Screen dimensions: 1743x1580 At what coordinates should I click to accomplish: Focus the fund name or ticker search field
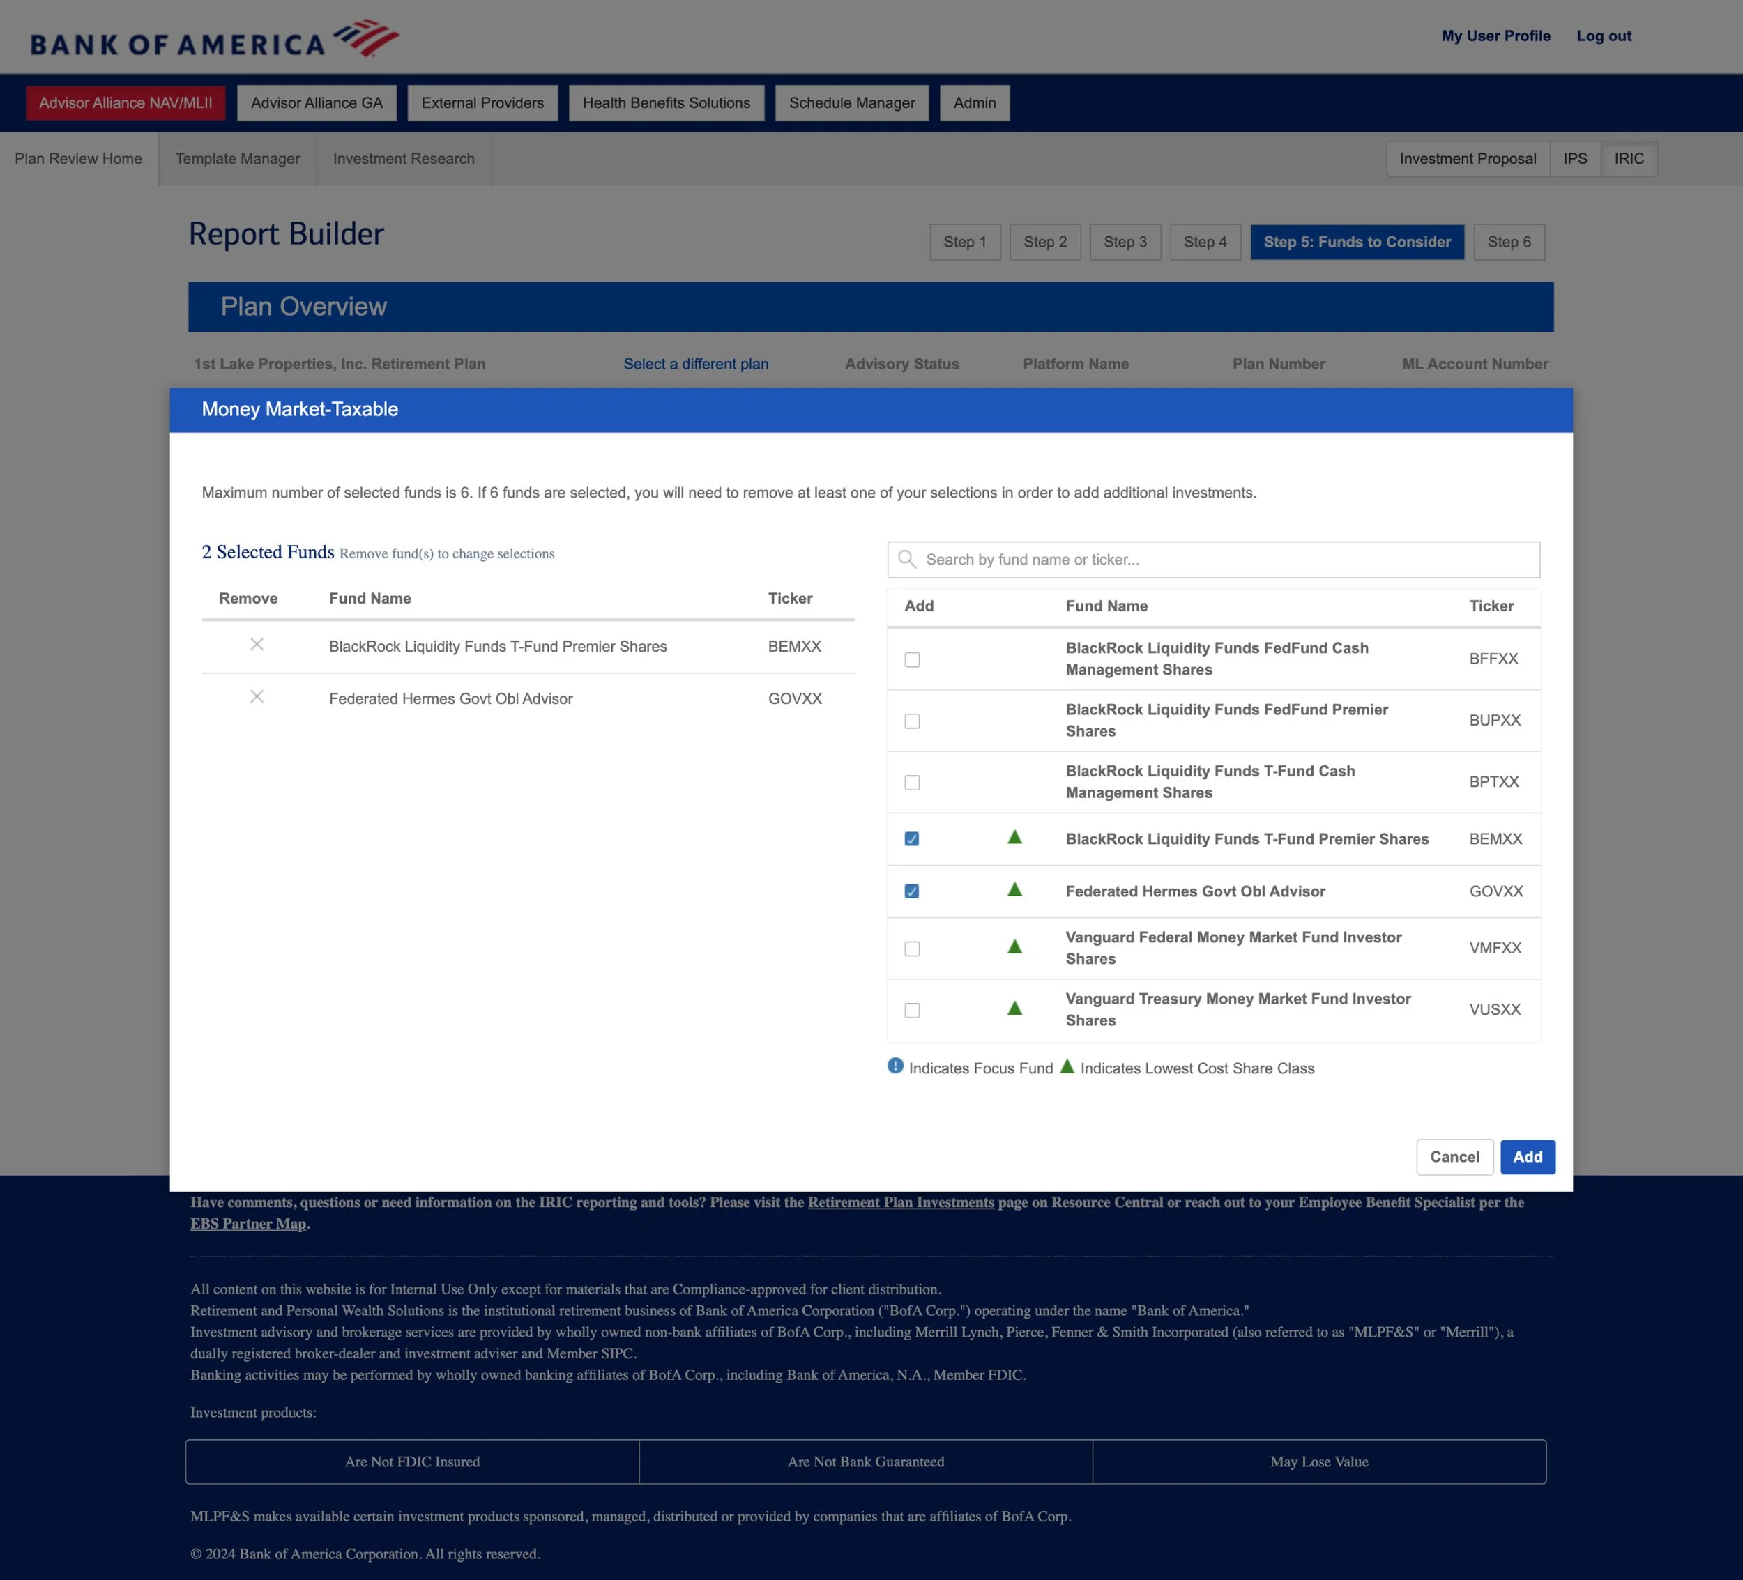click(x=1228, y=559)
